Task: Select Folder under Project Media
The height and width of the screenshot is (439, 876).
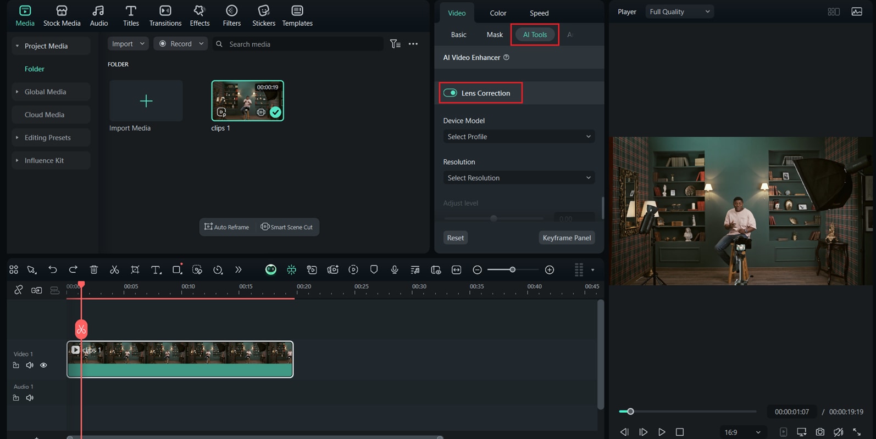Action: click(x=34, y=69)
